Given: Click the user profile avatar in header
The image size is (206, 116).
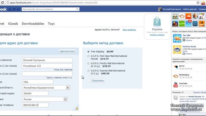Looking at the screenshot, I should 160,9.
